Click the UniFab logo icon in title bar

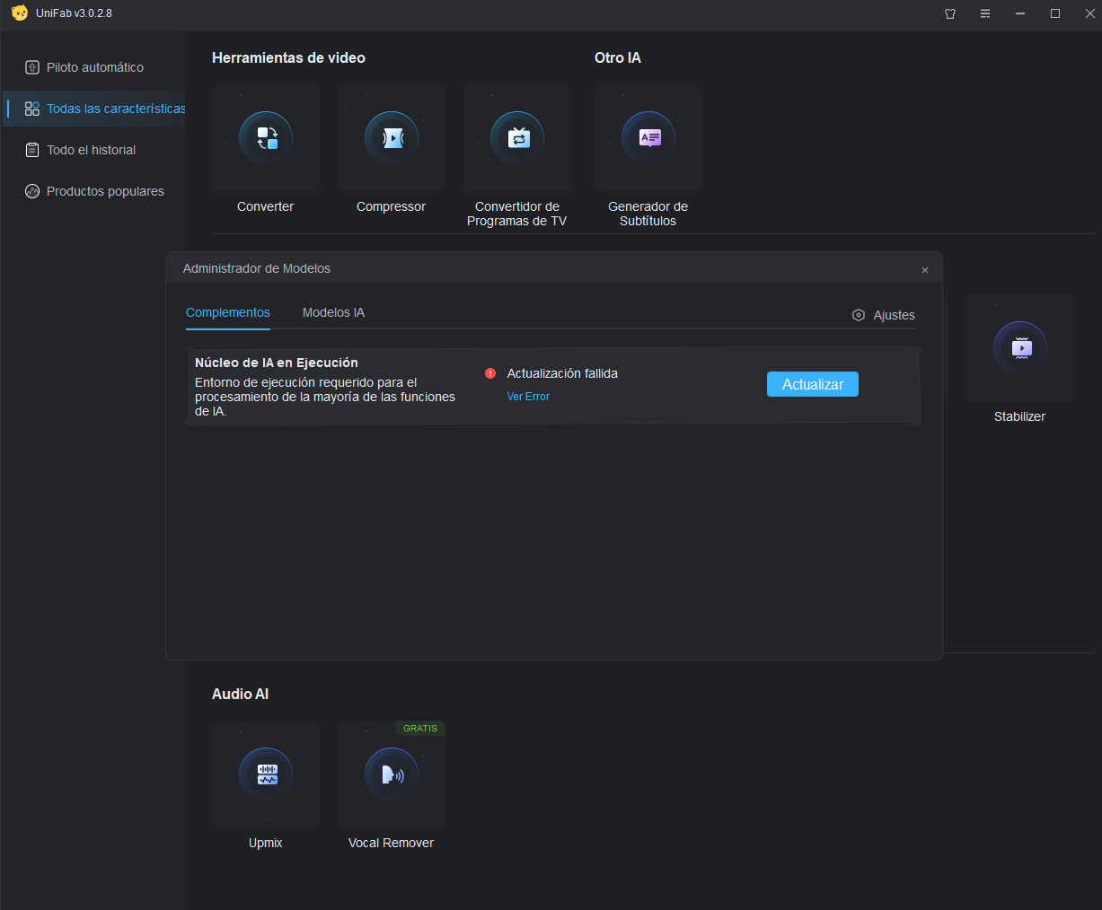[x=20, y=13]
